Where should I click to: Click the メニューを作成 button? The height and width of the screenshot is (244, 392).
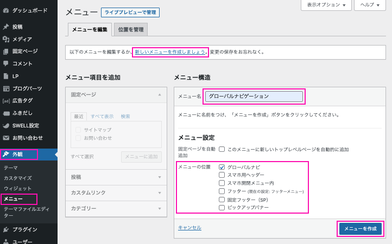click(361, 229)
